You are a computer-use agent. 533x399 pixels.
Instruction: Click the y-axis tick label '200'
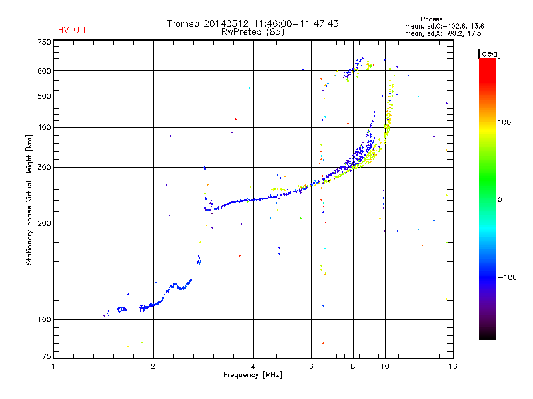pos(44,223)
